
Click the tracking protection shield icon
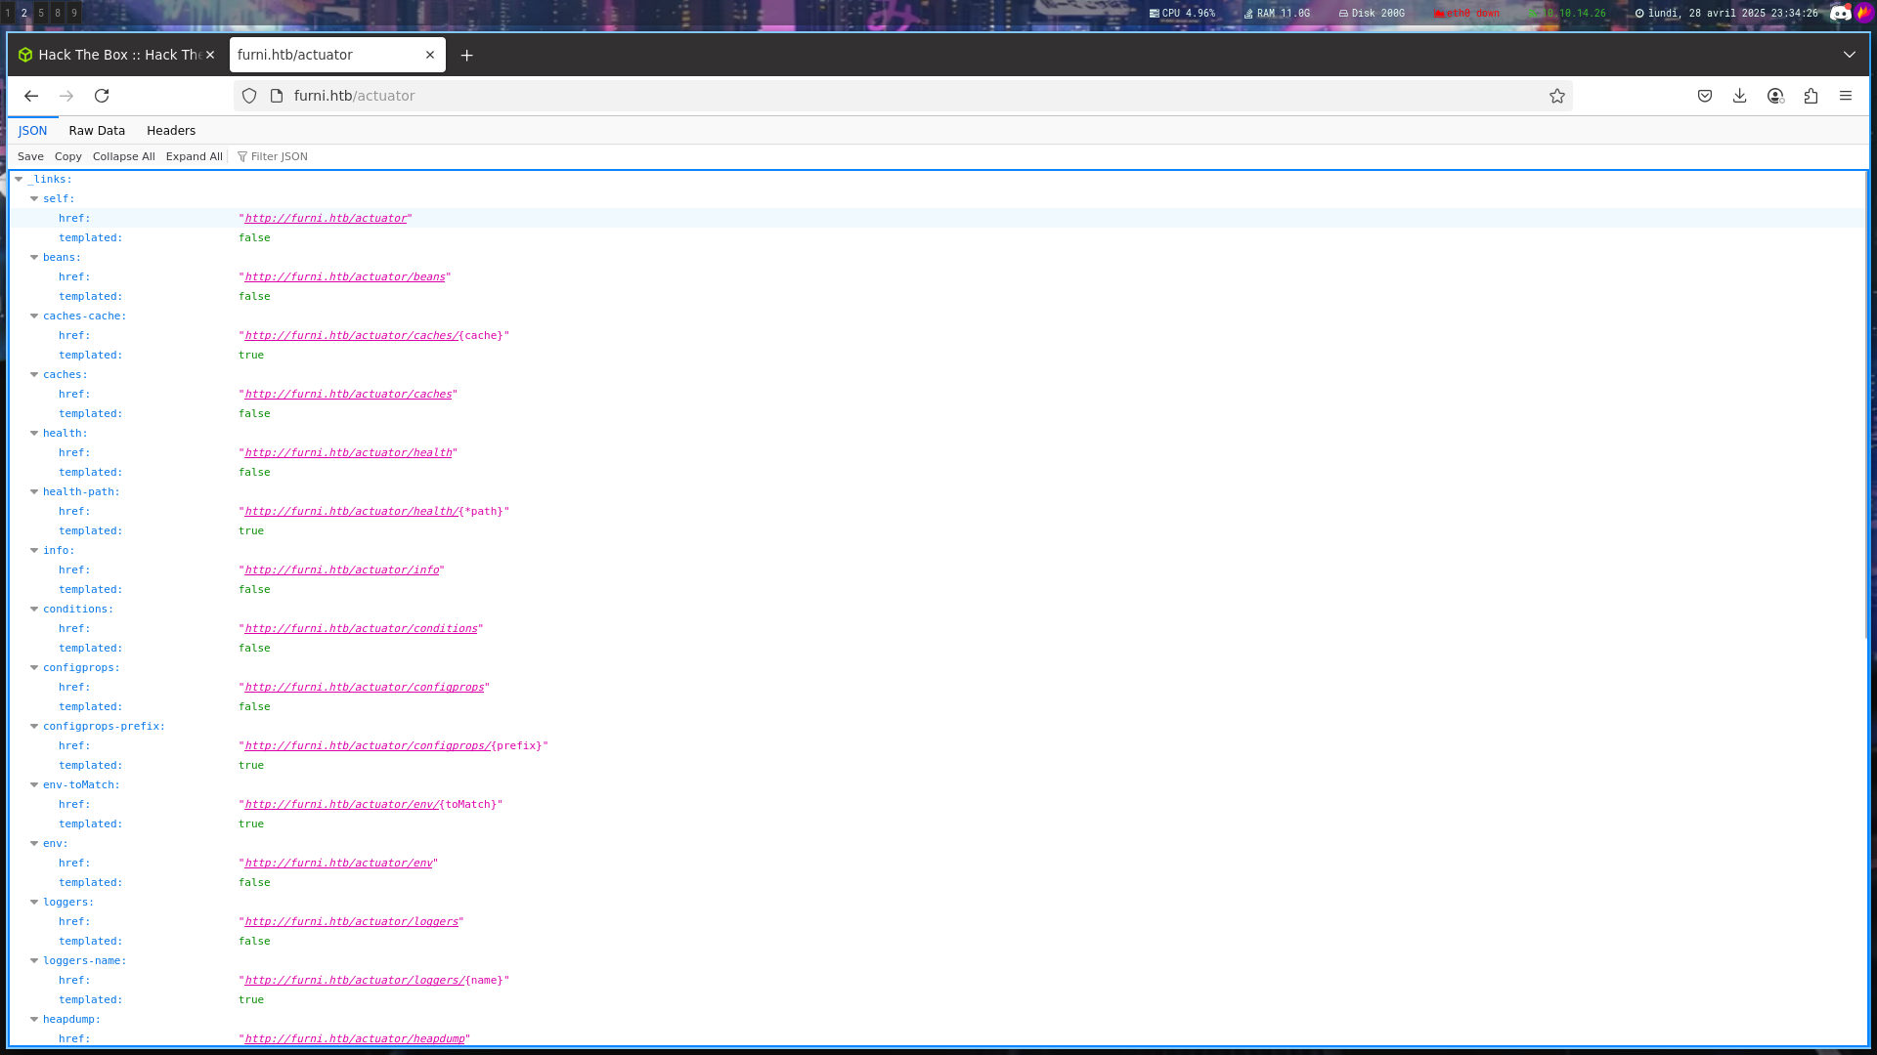click(x=249, y=96)
